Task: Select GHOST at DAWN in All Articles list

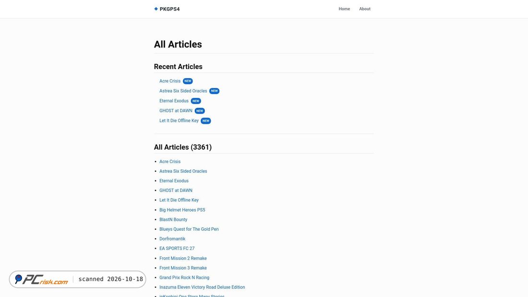Action: [176, 190]
